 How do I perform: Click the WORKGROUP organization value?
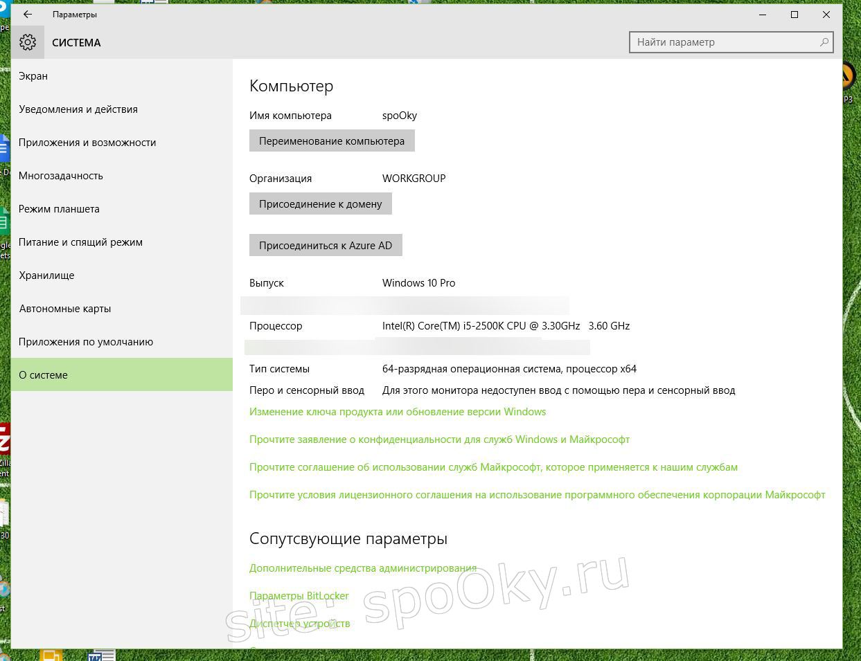point(414,179)
